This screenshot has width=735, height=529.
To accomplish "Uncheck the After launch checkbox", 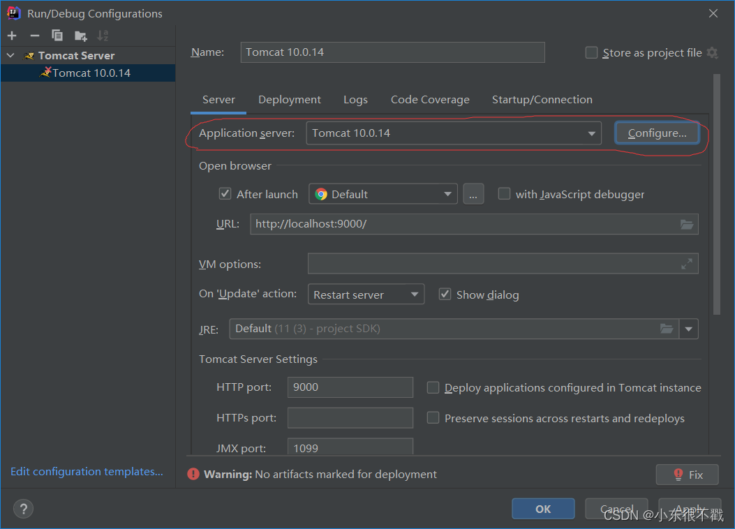I will 225,194.
